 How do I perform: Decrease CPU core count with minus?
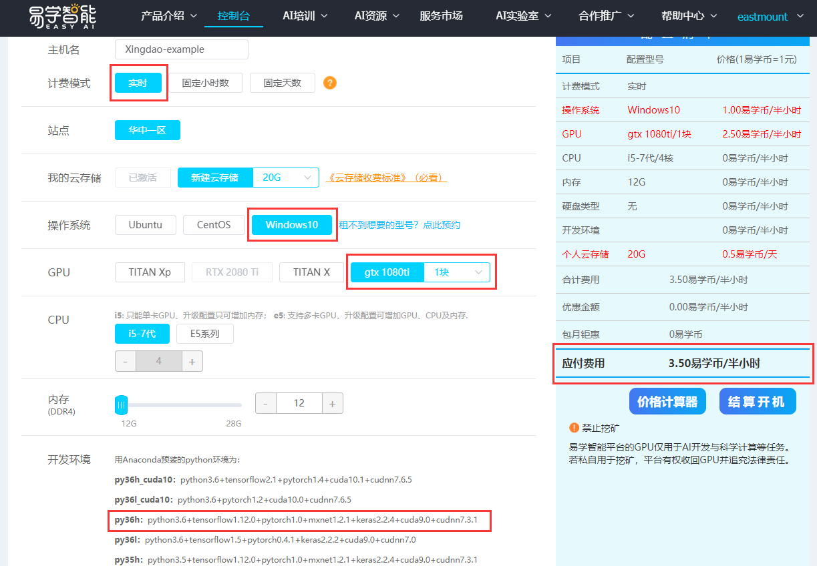point(125,361)
